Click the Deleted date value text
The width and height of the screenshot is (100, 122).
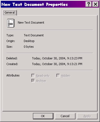pyautogui.click(x=57, y=58)
